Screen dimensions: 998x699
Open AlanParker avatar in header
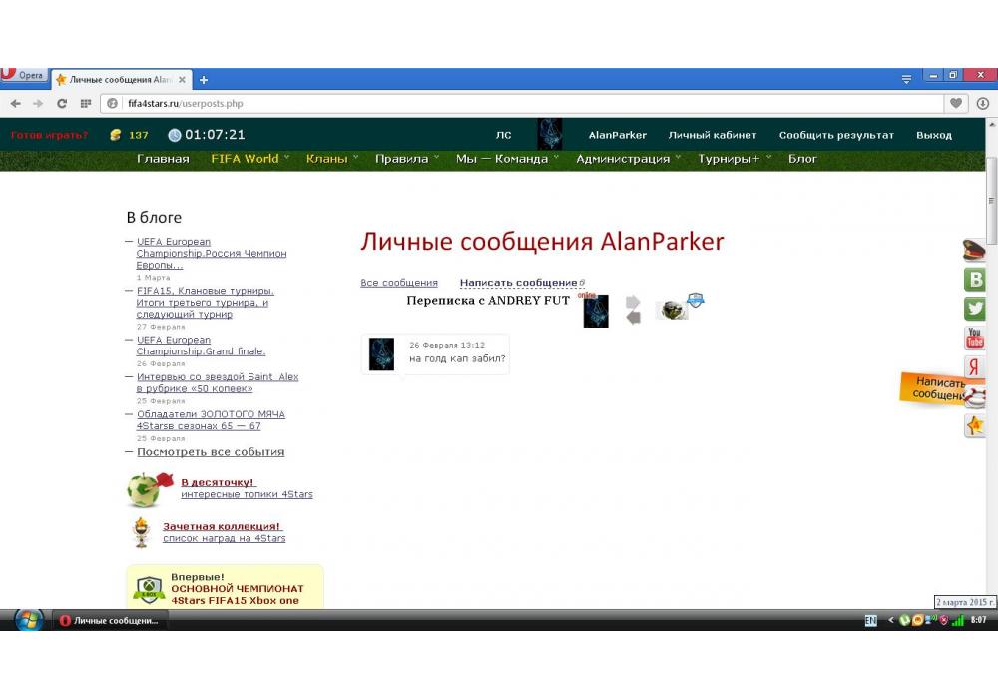coord(549,134)
